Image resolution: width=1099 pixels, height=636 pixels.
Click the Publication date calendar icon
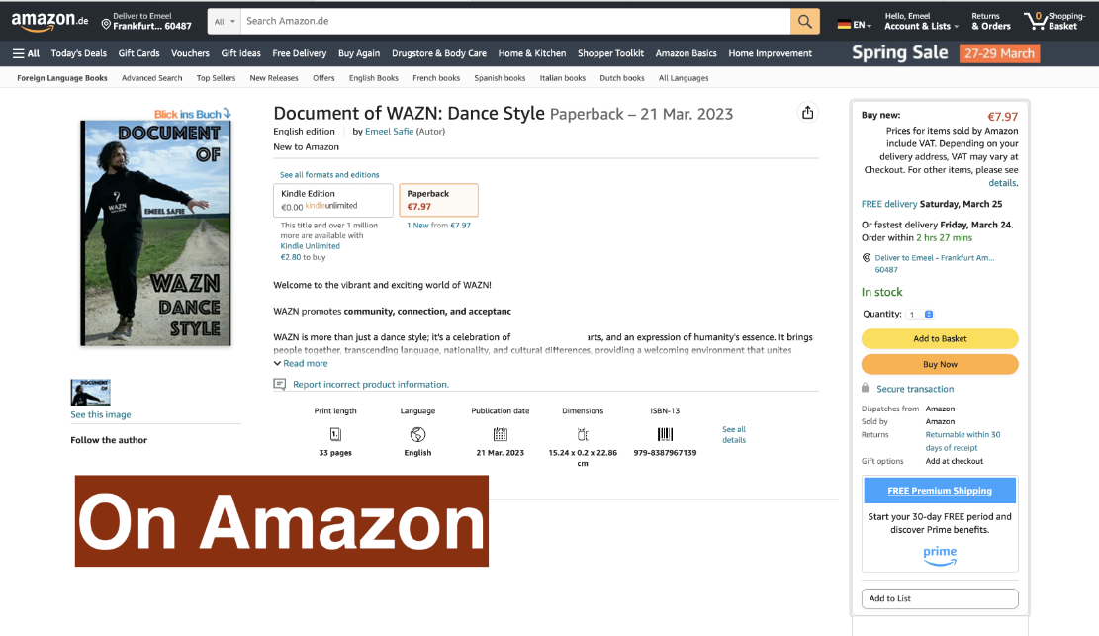pos(500,435)
